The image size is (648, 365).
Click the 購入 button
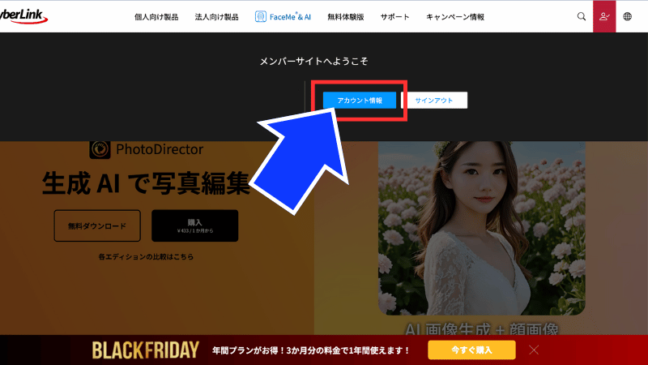[194, 225]
